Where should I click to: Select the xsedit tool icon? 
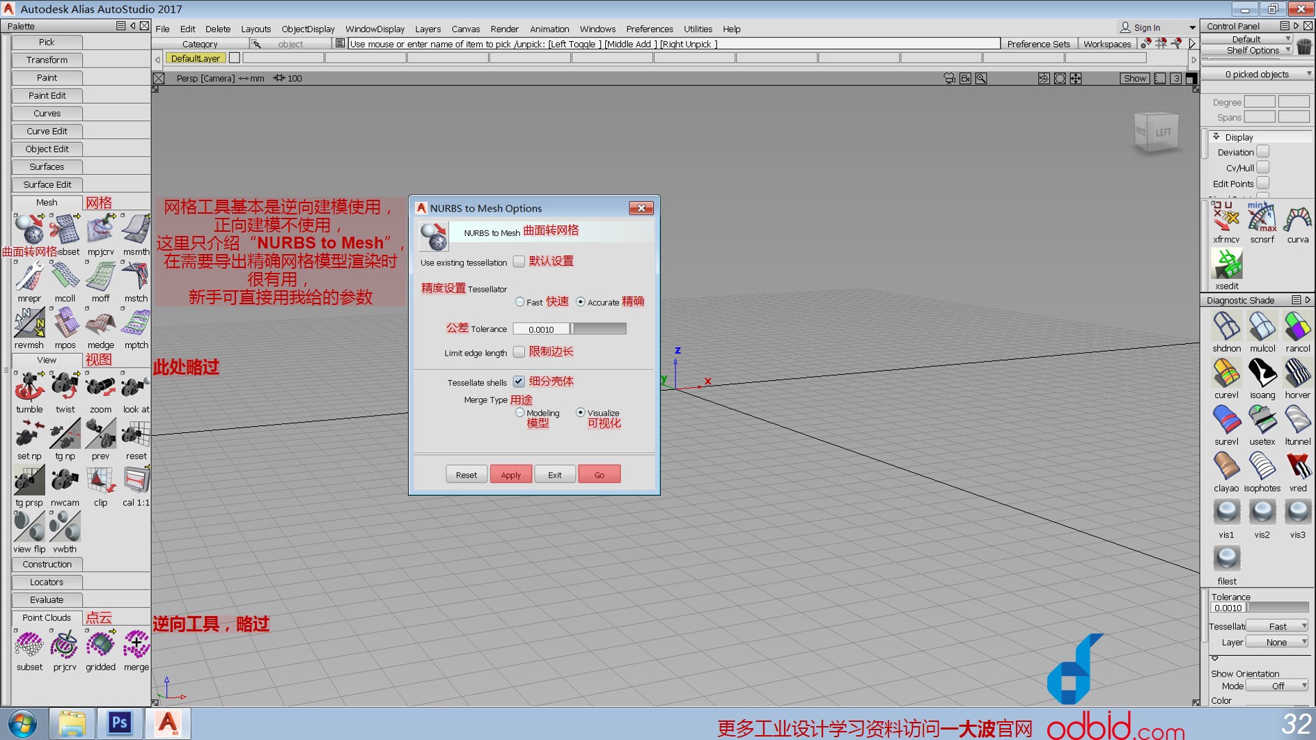click(x=1226, y=264)
